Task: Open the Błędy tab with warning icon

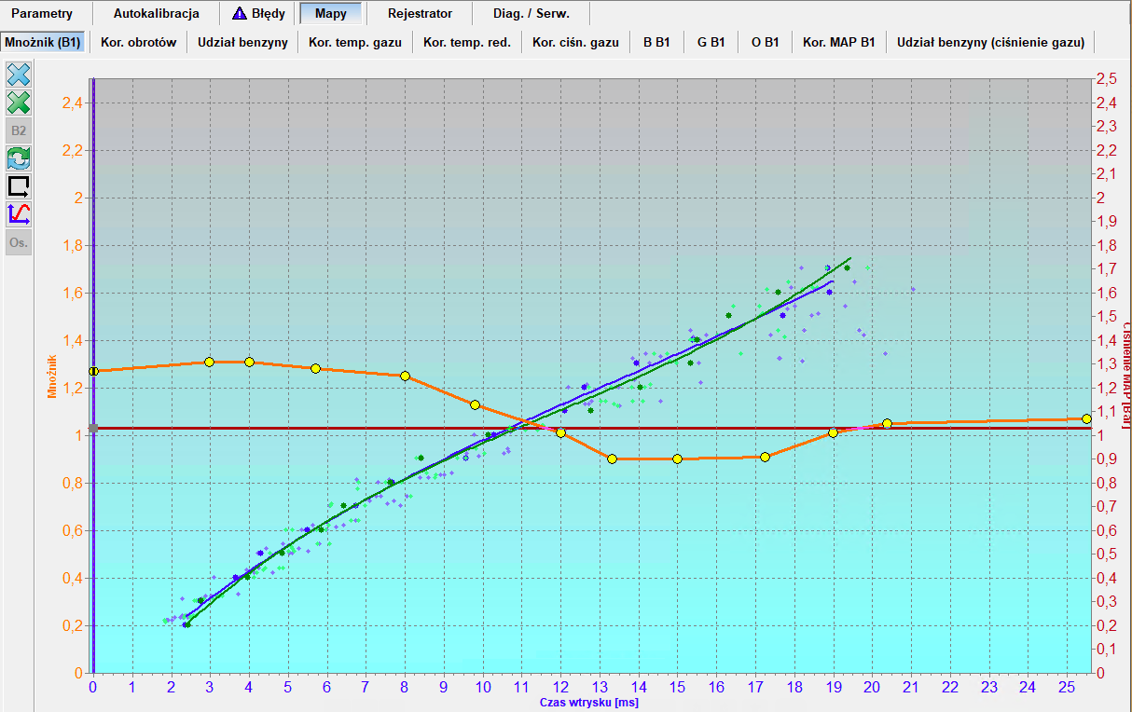Action: [258, 14]
